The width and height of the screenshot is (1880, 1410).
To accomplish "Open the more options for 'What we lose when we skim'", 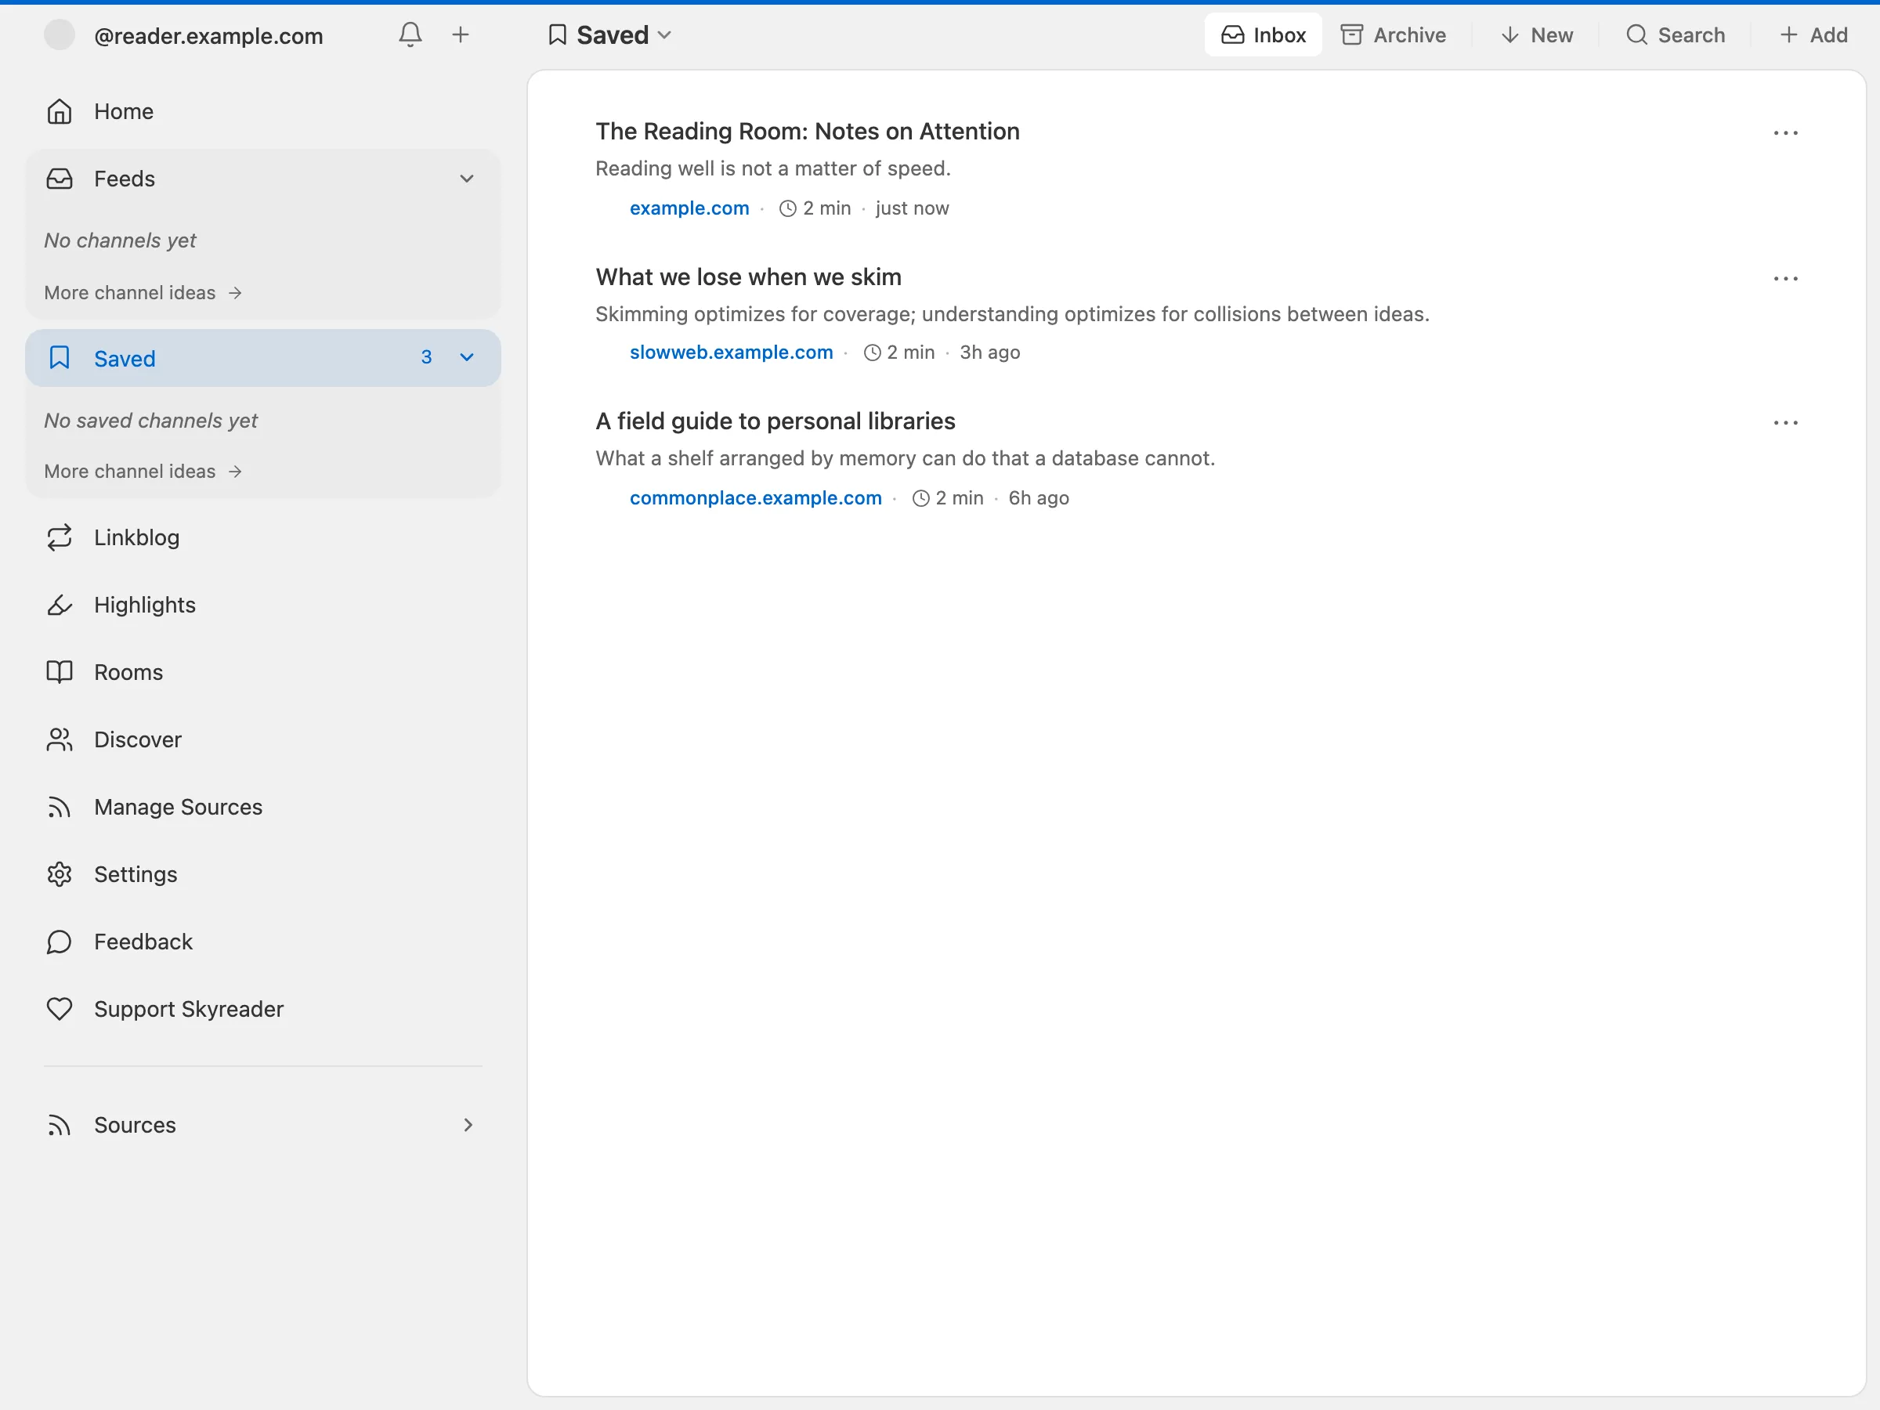I will [1784, 279].
